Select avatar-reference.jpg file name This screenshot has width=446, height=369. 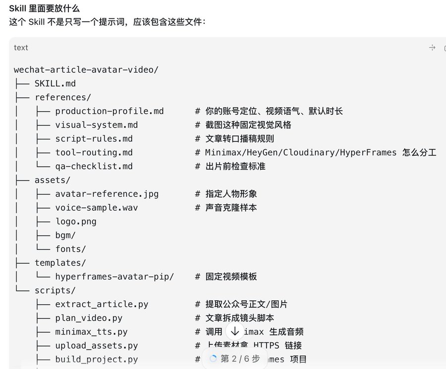[x=107, y=194]
